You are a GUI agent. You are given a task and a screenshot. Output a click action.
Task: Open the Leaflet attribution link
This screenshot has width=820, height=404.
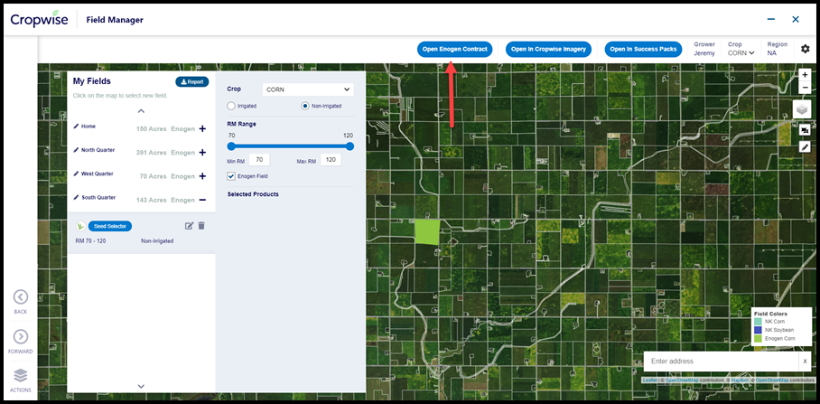click(649, 380)
